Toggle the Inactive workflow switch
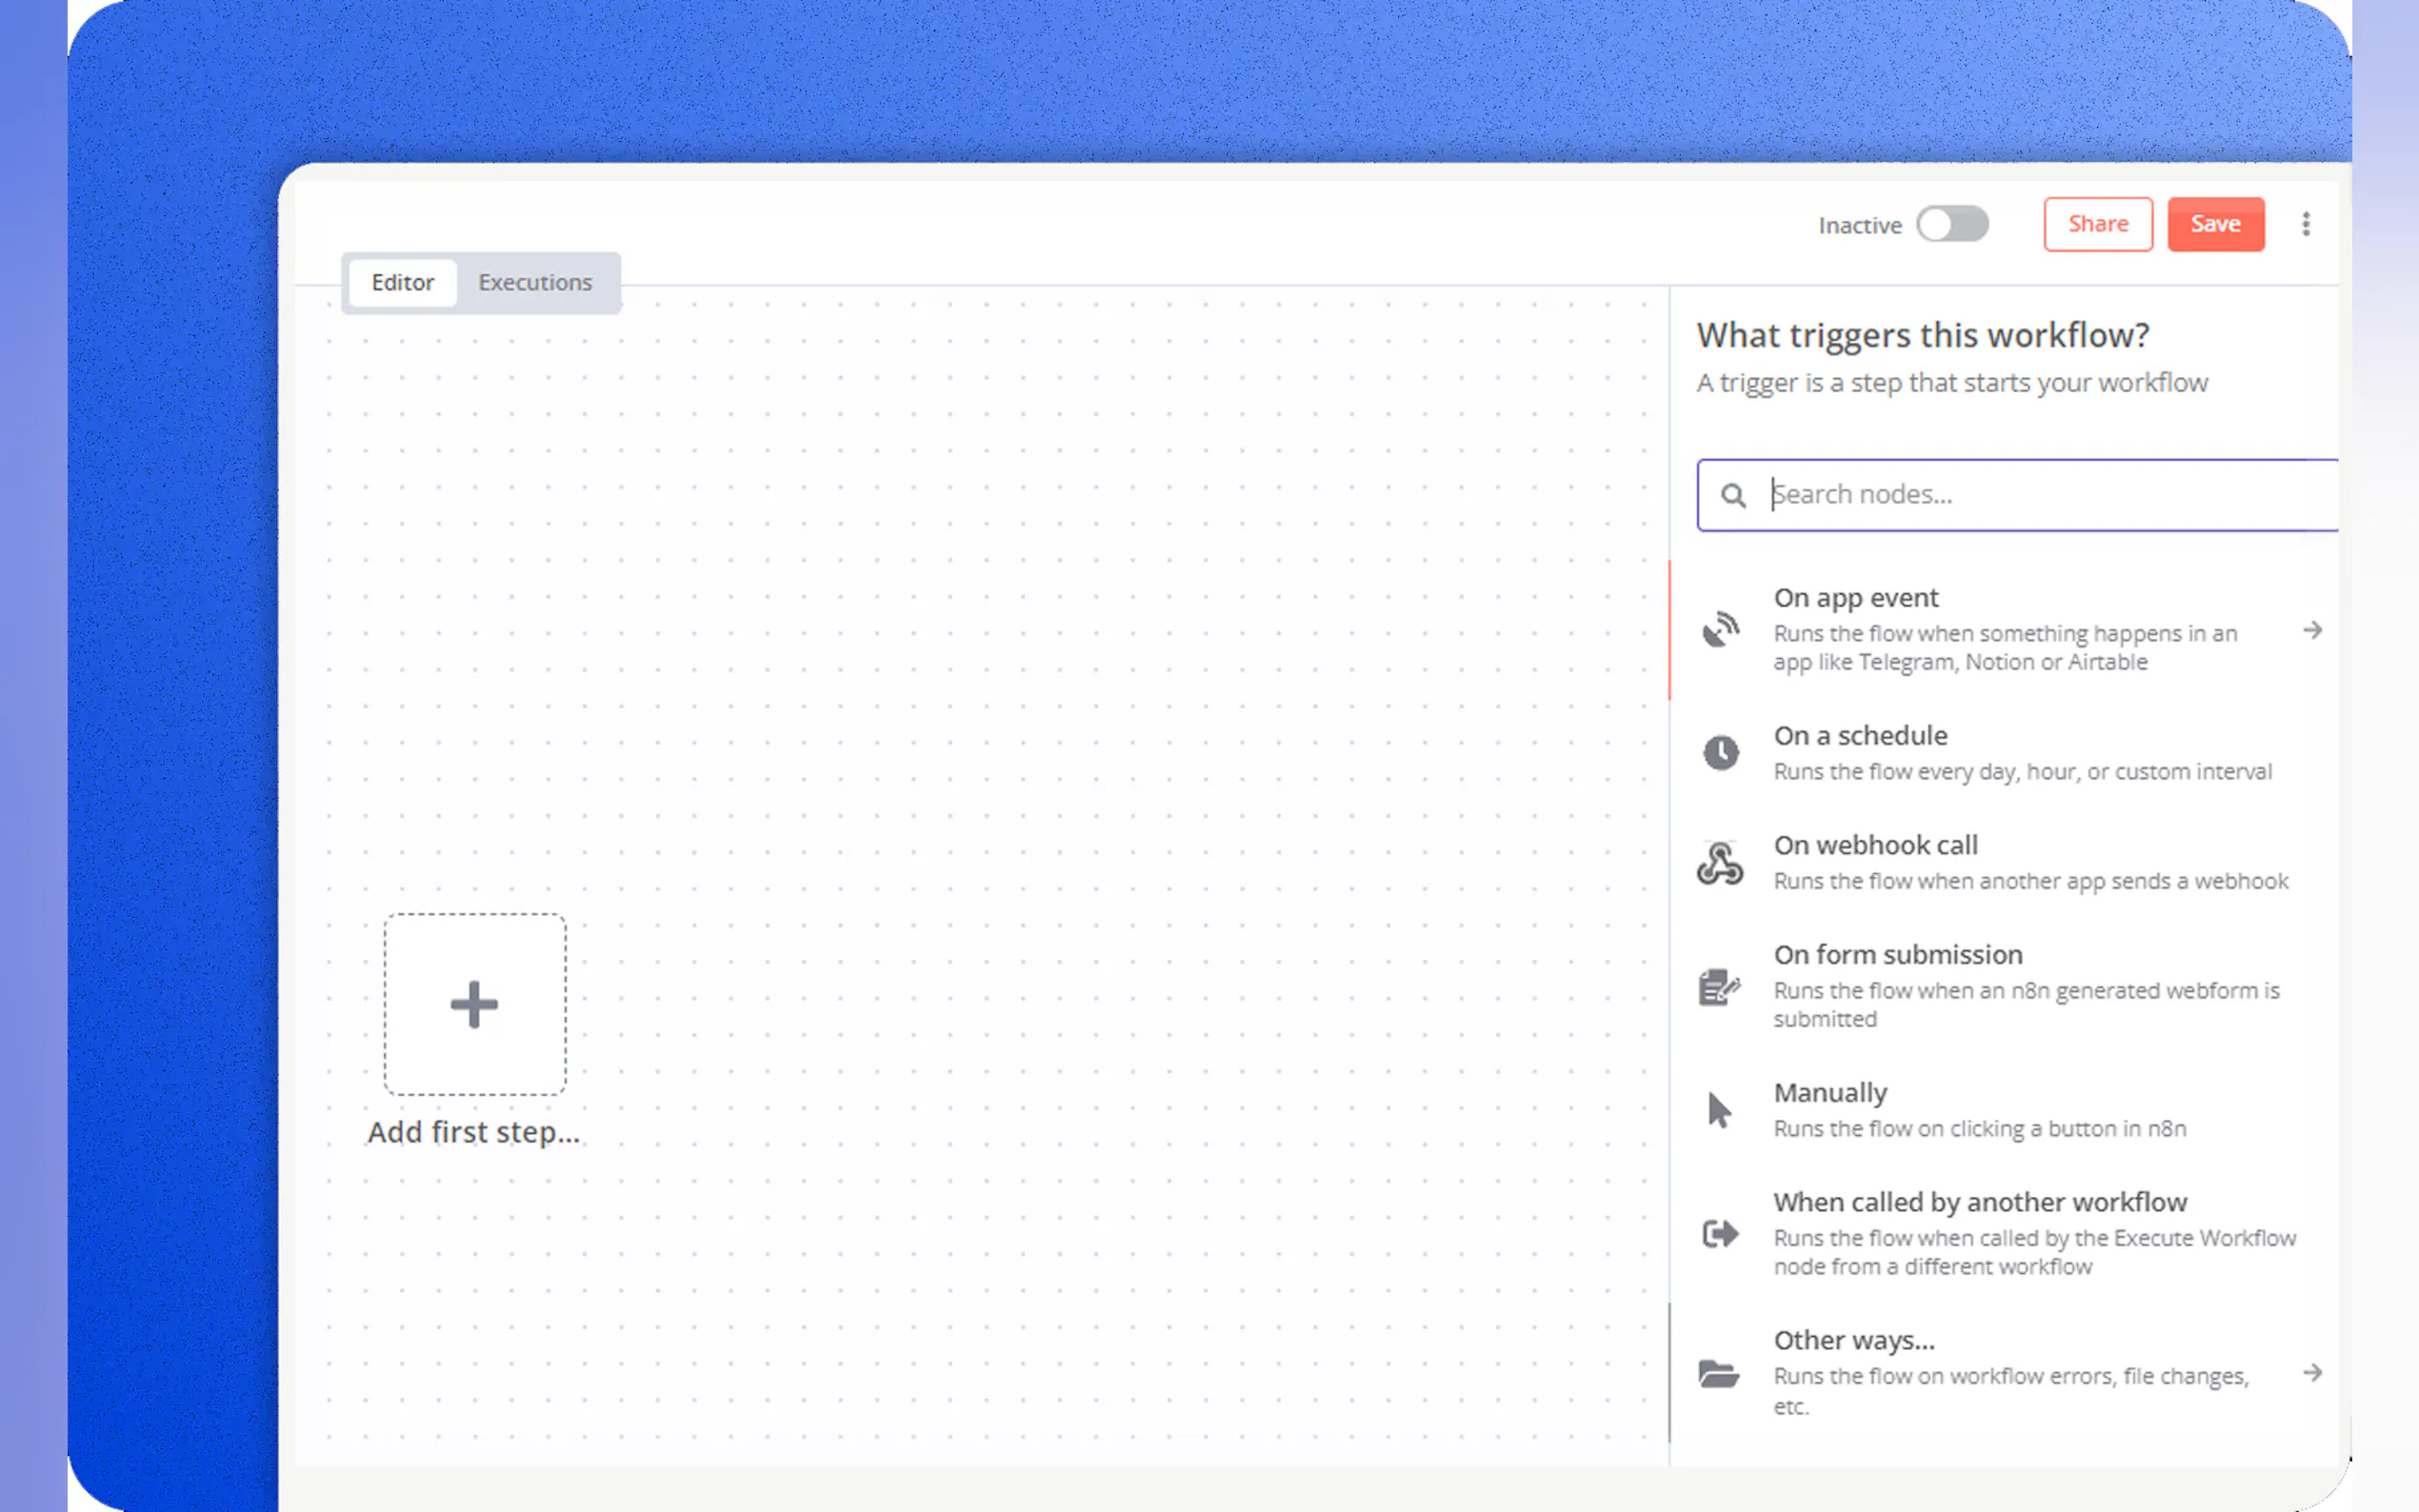The width and height of the screenshot is (2419, 1512). 1952,224
